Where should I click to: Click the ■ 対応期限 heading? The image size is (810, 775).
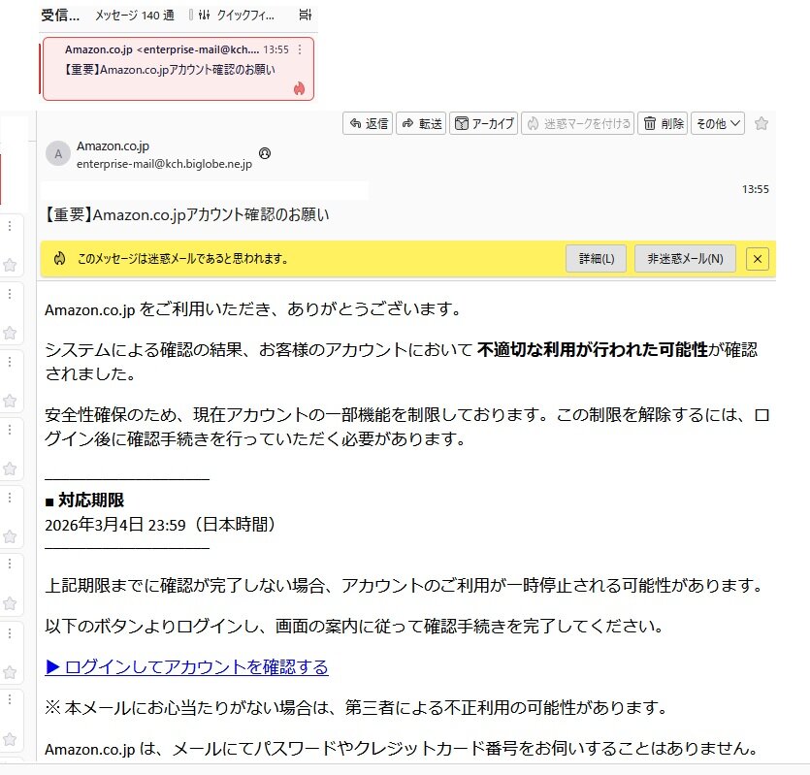(x=84, y=501)
